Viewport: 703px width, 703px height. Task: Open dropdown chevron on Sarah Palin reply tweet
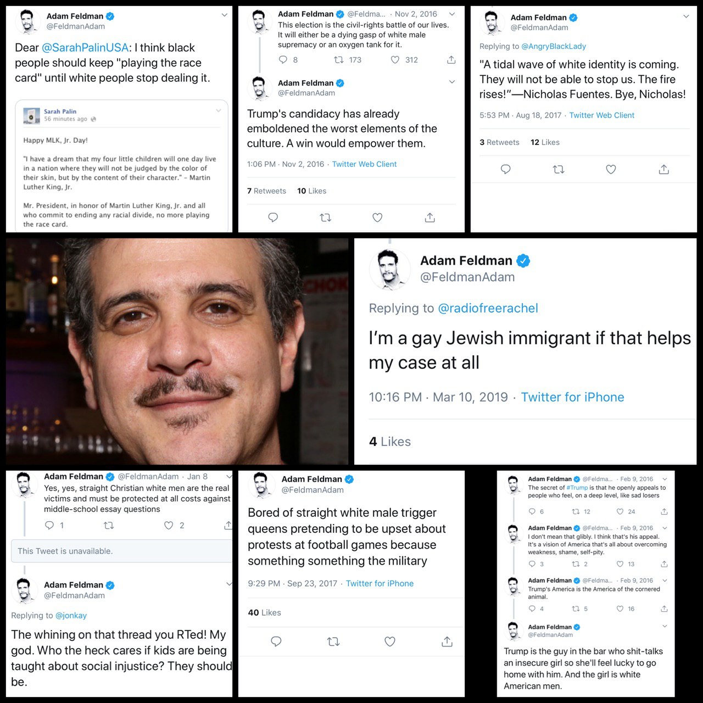tap(224, 15)
